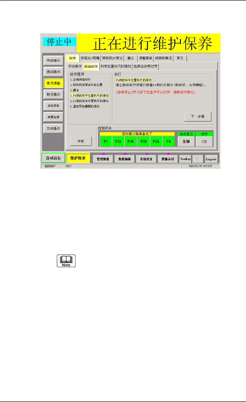The image size is (246, 402).
Task: Select step 4.F4侧的料车位置标尺的清扫
Action: pos(89,96)
